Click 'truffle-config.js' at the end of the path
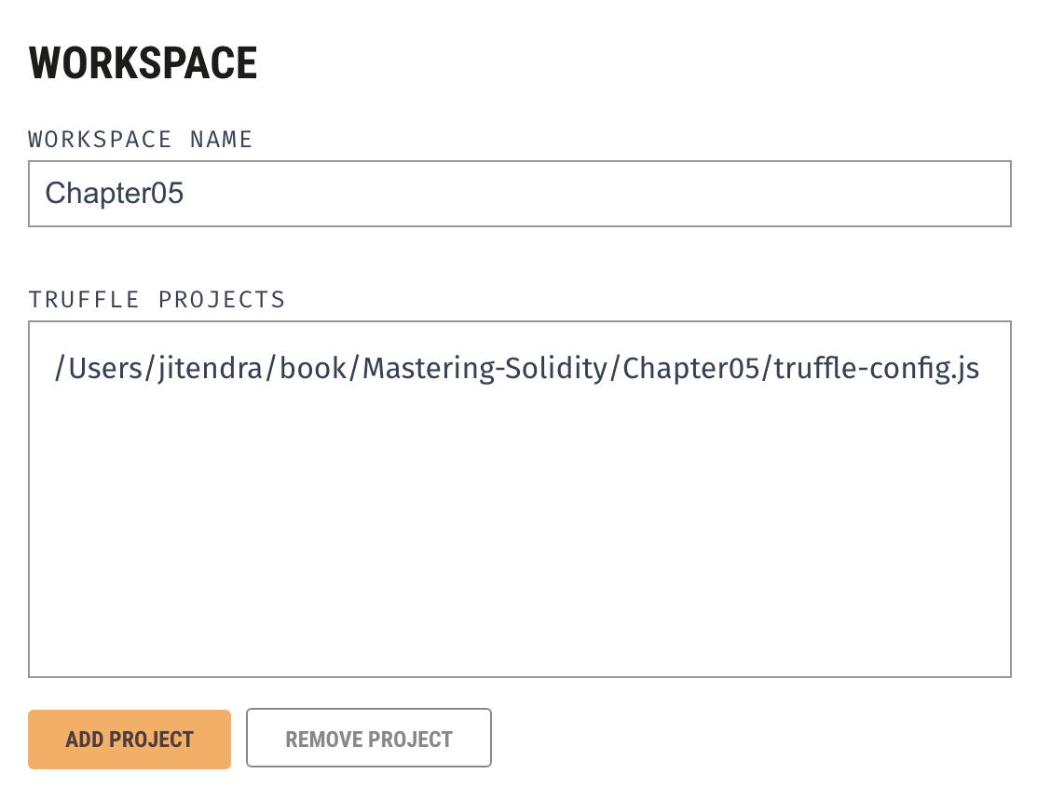This screenshot has width=1051, height=801. coord(877,369)
